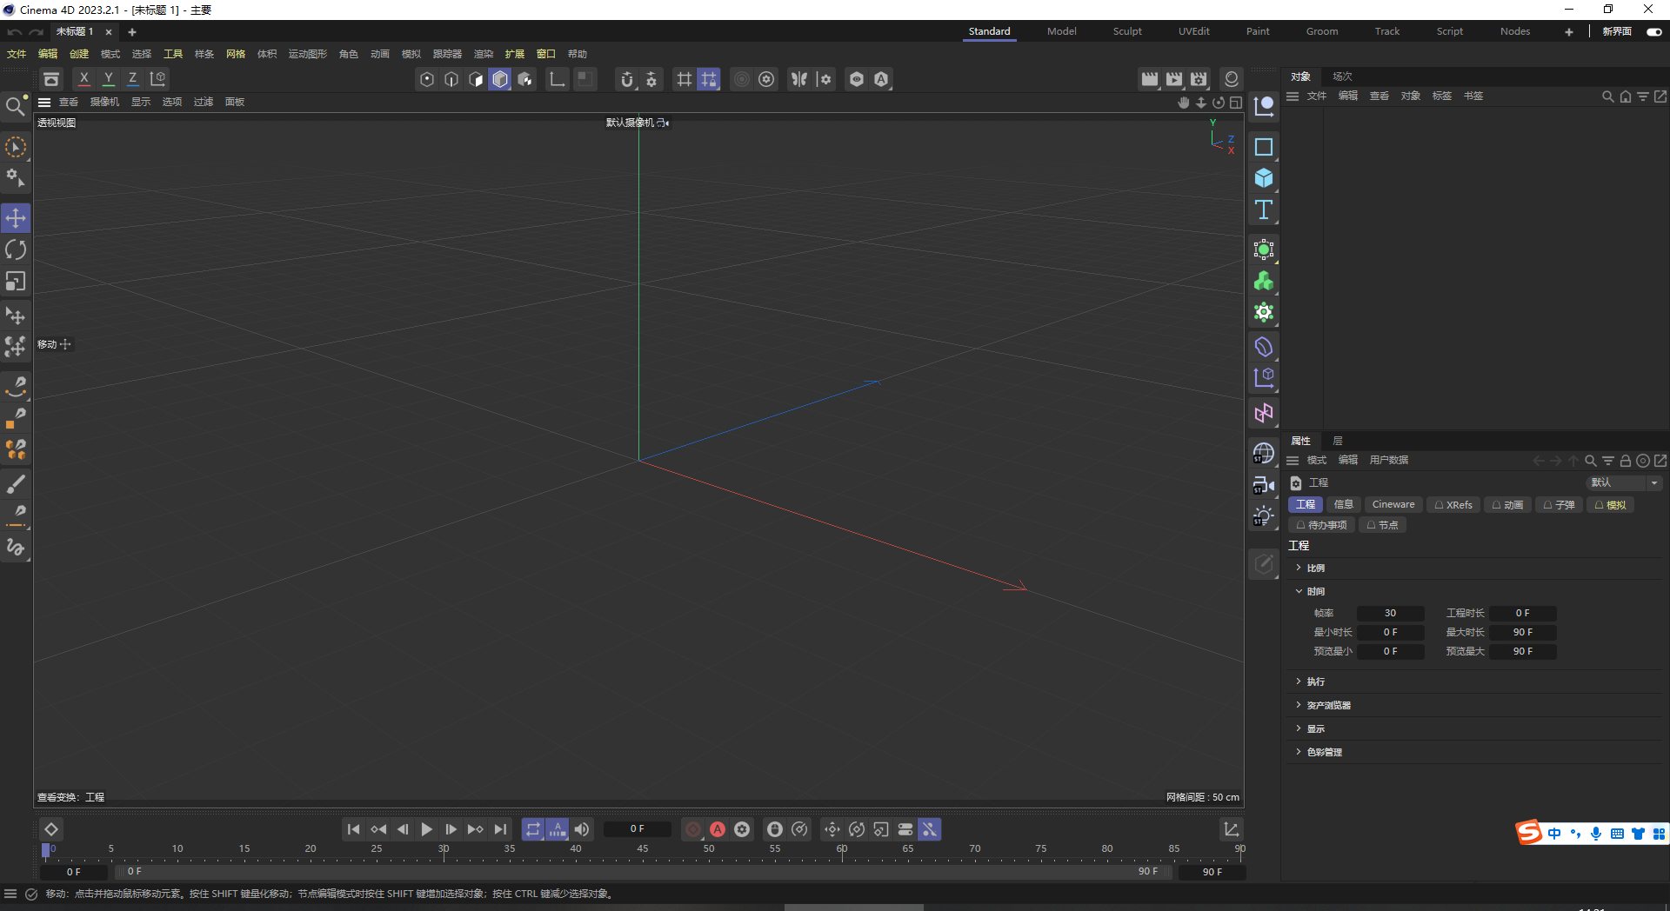
Task: Open Render Settings clapperboard gear icon
Action: tap(1199, 79)
